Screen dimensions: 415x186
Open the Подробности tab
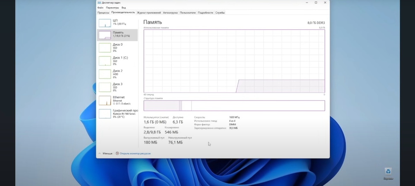(x=205, y=12)
